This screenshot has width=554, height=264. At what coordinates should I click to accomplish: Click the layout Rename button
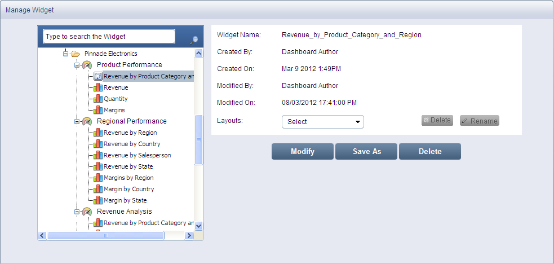[480, 121]
